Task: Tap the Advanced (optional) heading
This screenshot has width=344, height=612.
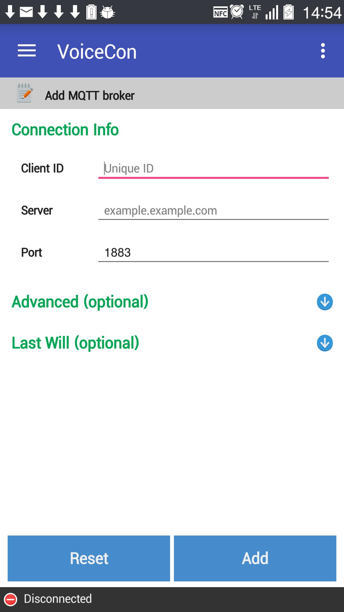Action: tap(80, 302)
